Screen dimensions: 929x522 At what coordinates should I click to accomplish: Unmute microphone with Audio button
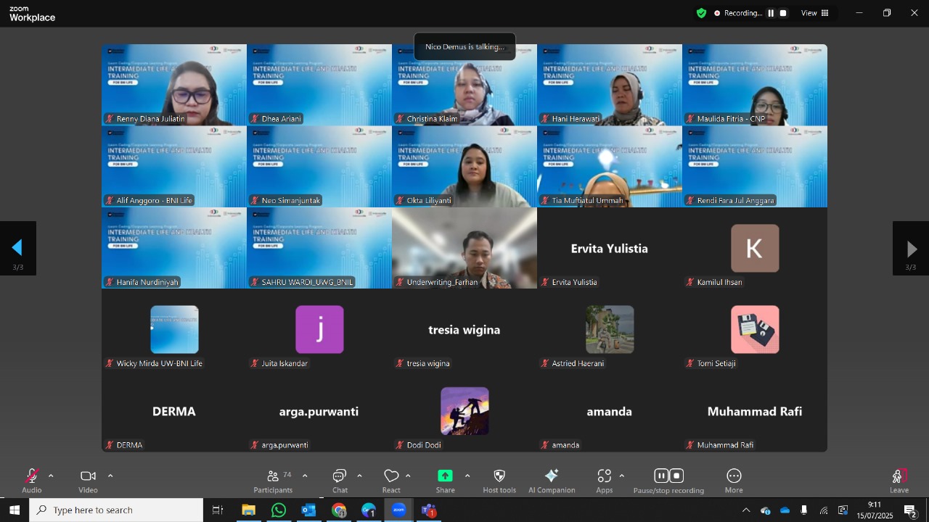pos(32,481)
